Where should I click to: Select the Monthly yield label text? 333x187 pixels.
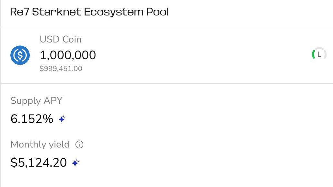point(40,145)
